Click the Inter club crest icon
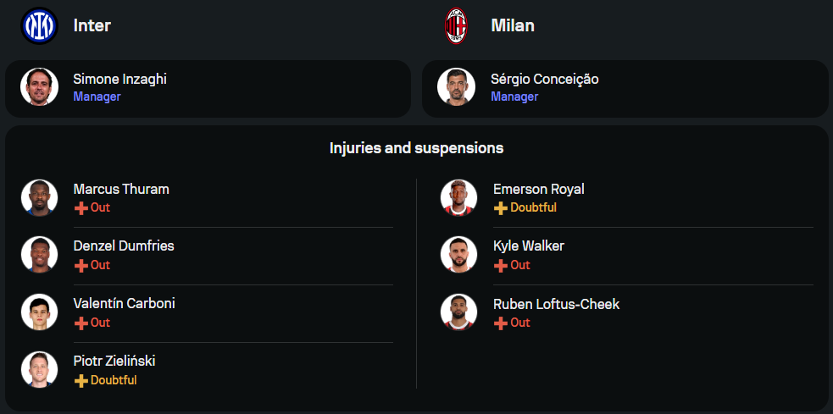833x414 pixels. coord(39,25)
